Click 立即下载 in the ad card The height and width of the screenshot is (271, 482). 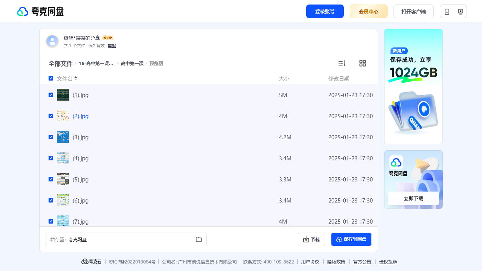(x=413, y=198)
